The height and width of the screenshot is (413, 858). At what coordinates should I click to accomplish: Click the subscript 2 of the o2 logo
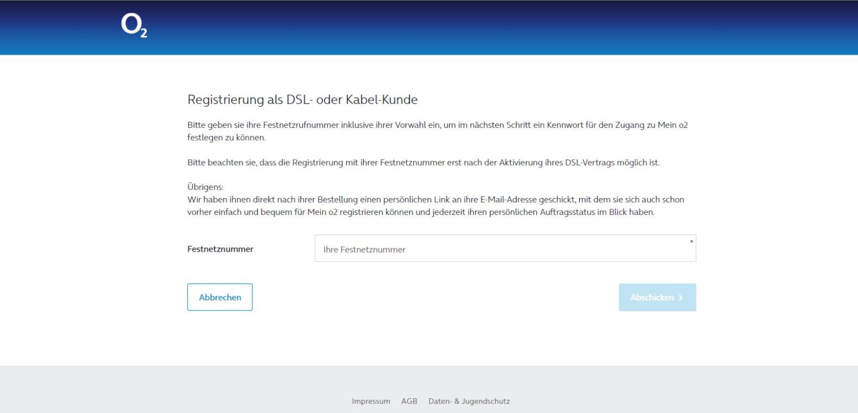click(143, 32)
